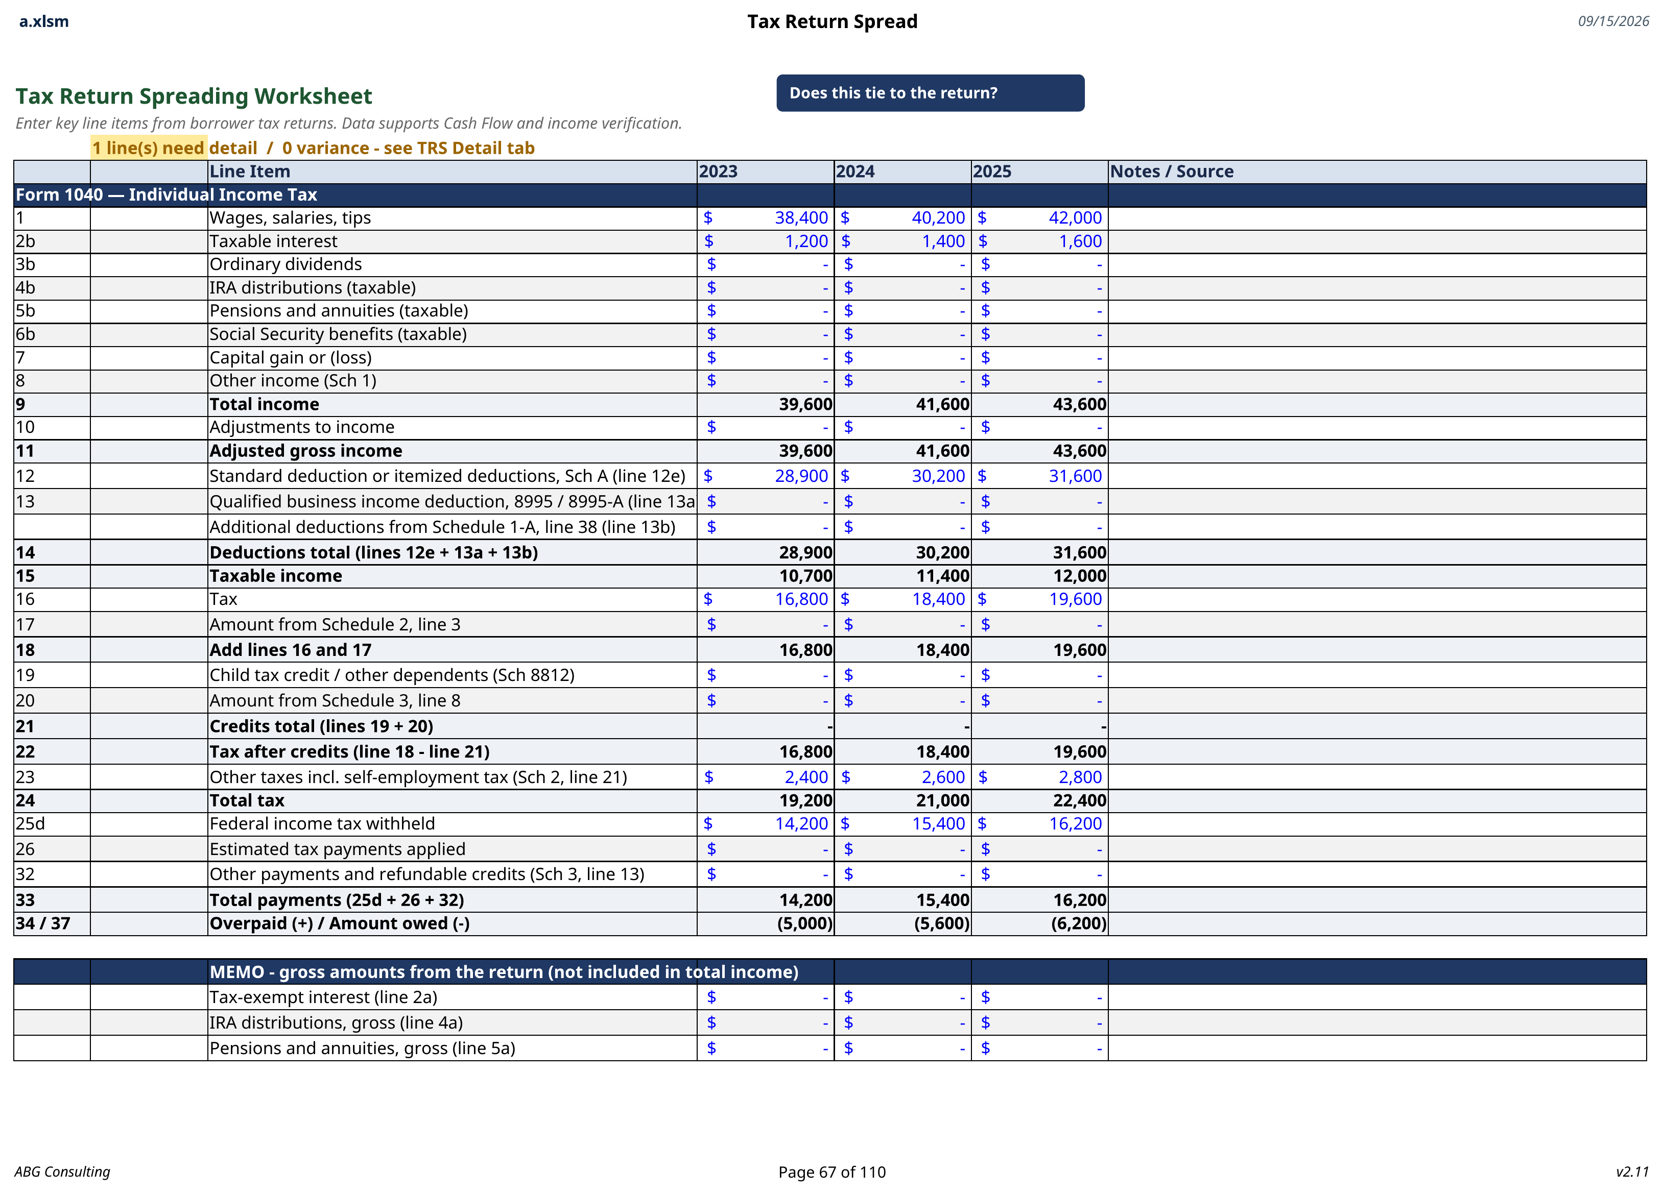Select the 'IRA distributions (taxable)' label
The width and height of the screenshot is (1663, 1195).
[x=313, y=288]
